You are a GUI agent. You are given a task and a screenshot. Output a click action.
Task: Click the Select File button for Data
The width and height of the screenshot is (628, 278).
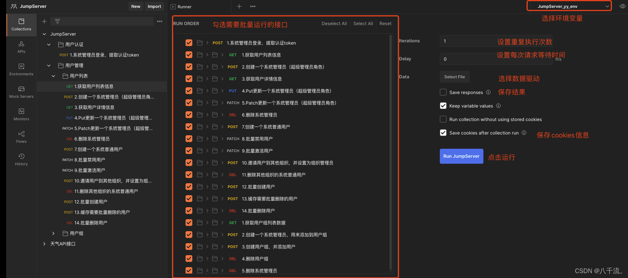[454, 77]
